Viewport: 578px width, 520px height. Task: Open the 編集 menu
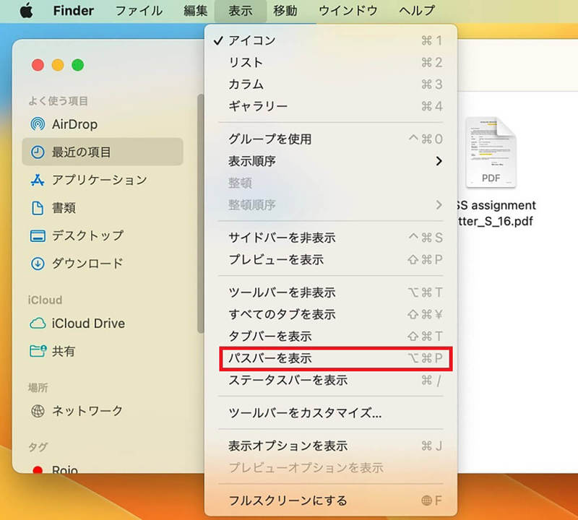(196, 11)
